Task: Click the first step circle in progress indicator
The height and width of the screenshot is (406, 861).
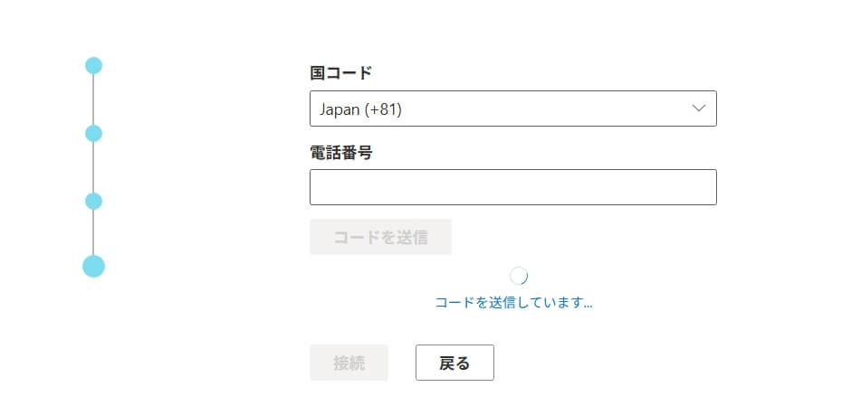Action: click(x=93, y=65)
